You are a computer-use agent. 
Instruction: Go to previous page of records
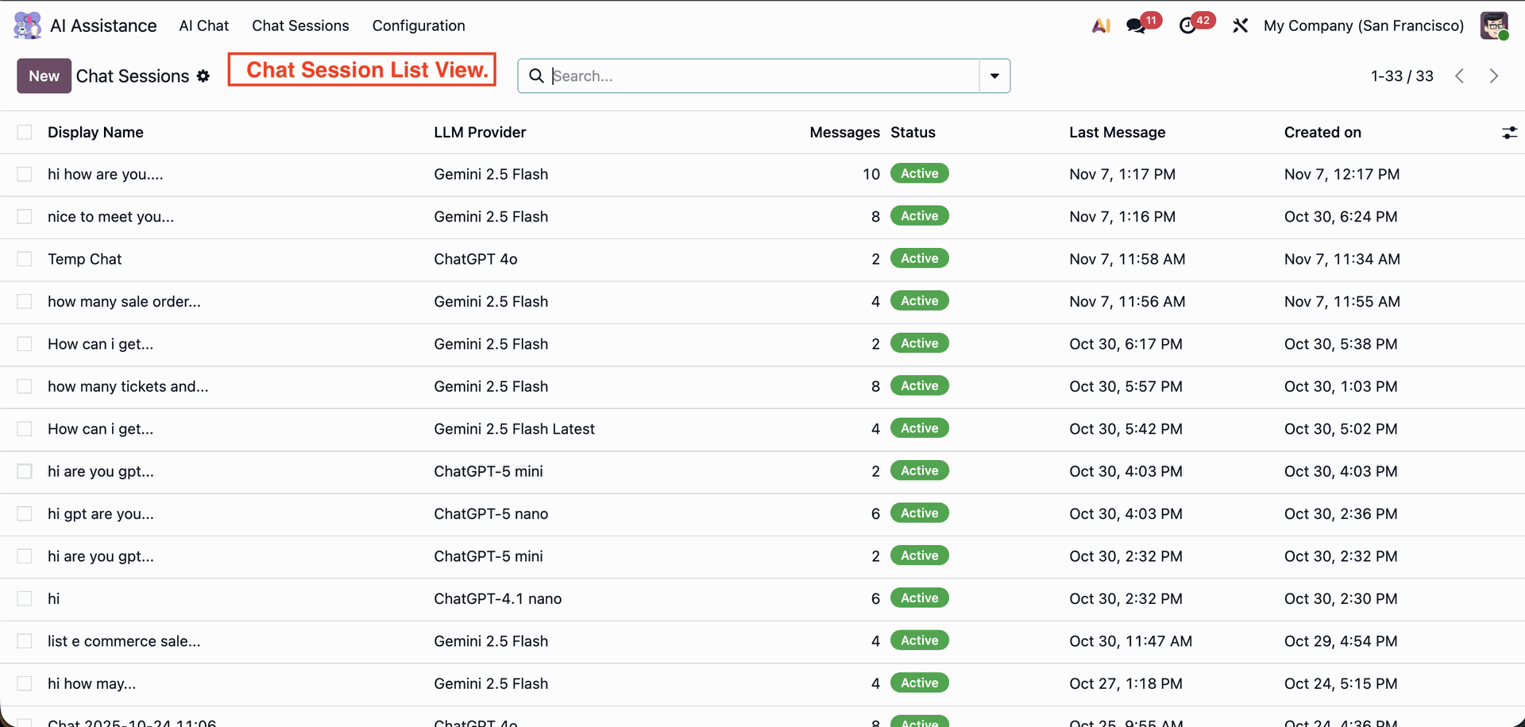pos(1459,76)
